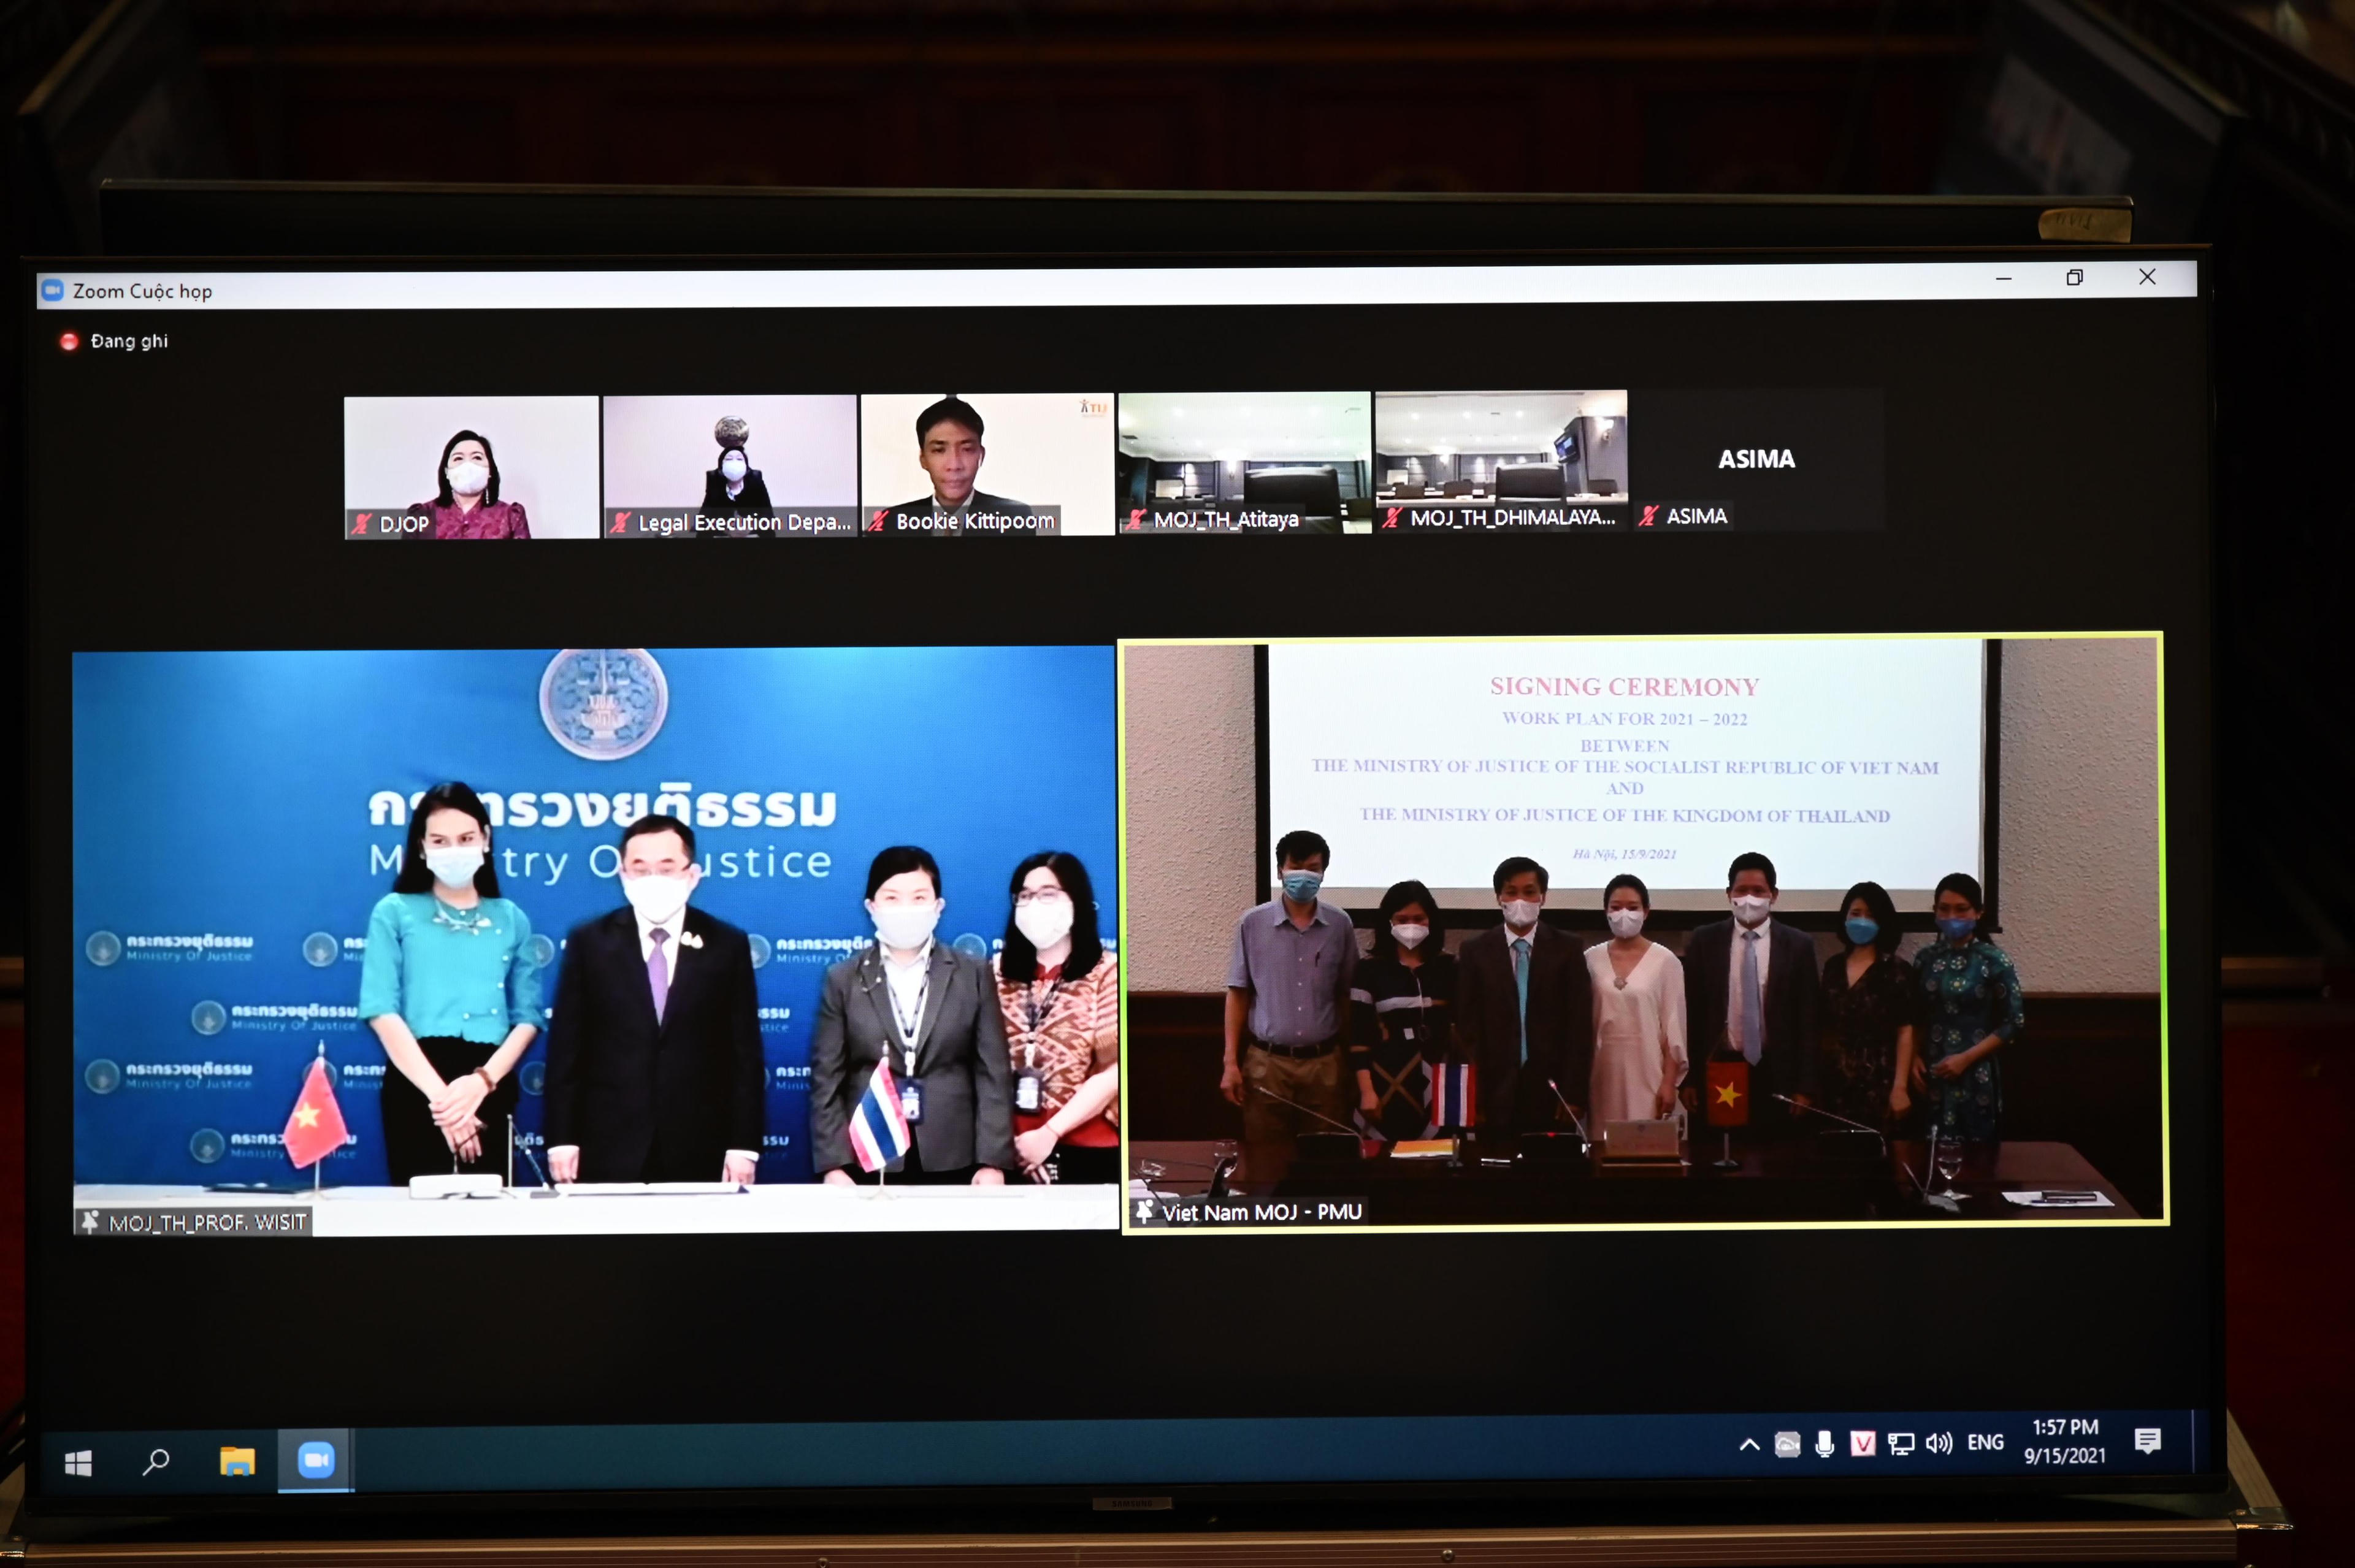Open the clock and date flyout
This screenshot has height=1568, width=2355.
(x=2065, y=1441)
